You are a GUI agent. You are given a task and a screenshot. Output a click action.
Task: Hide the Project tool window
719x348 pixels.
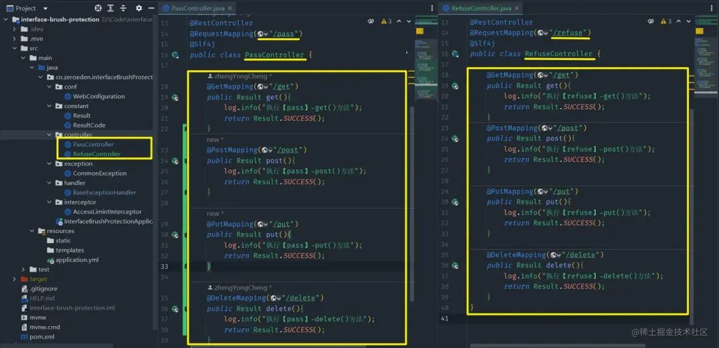pos(151,8)
